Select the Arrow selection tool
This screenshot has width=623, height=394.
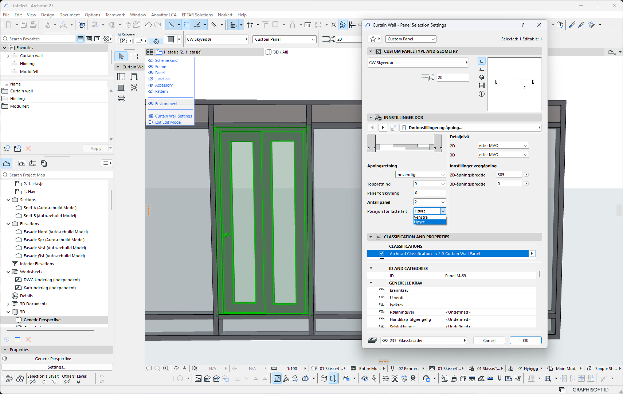point(121,56)
